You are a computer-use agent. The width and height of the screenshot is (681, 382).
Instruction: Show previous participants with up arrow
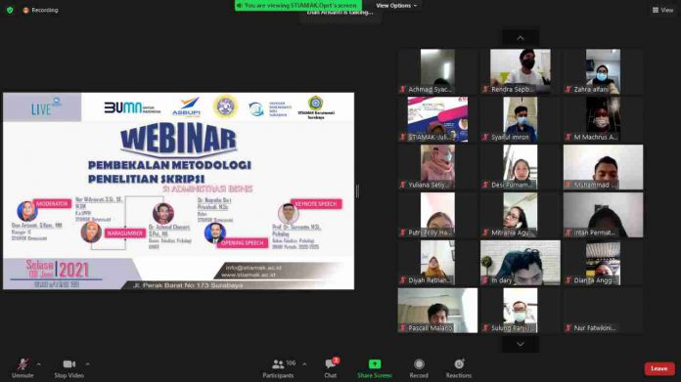click(x=521, y=38)
